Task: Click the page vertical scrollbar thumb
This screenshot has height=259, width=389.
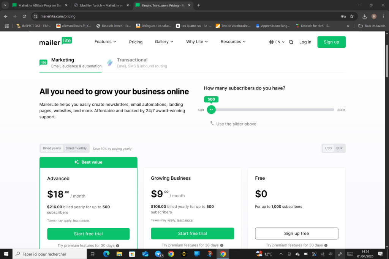Action: coord(387,61)
